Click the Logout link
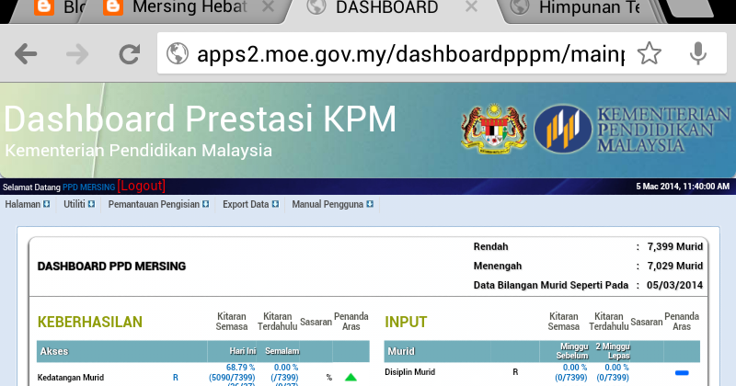Viewport: 736px width, 386px height. pyautogui.click(x=142, y=186)
